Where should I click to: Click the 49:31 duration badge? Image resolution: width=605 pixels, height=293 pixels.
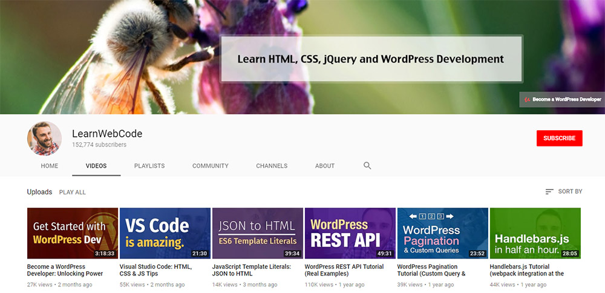[x=385, y=254]
